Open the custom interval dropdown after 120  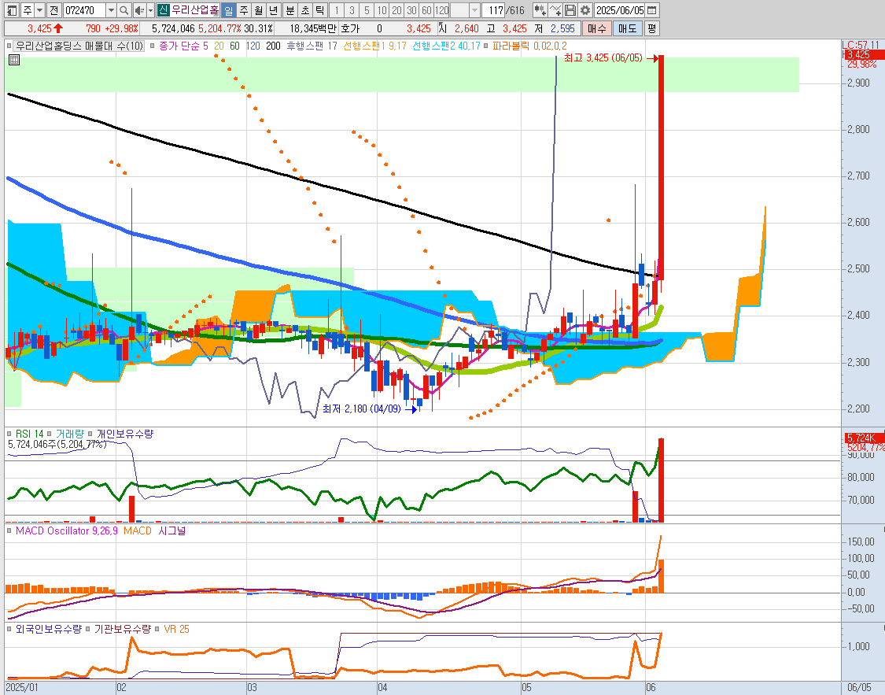point(474,10)
